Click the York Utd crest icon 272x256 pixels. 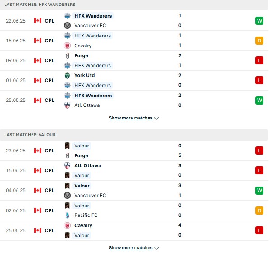click(x=67, y=76)
